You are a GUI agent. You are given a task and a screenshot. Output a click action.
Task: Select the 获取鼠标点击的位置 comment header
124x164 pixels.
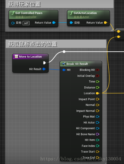(56, 44)
